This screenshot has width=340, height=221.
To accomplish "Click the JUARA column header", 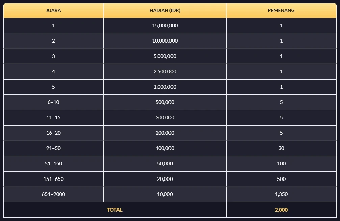I will [53, 10].
